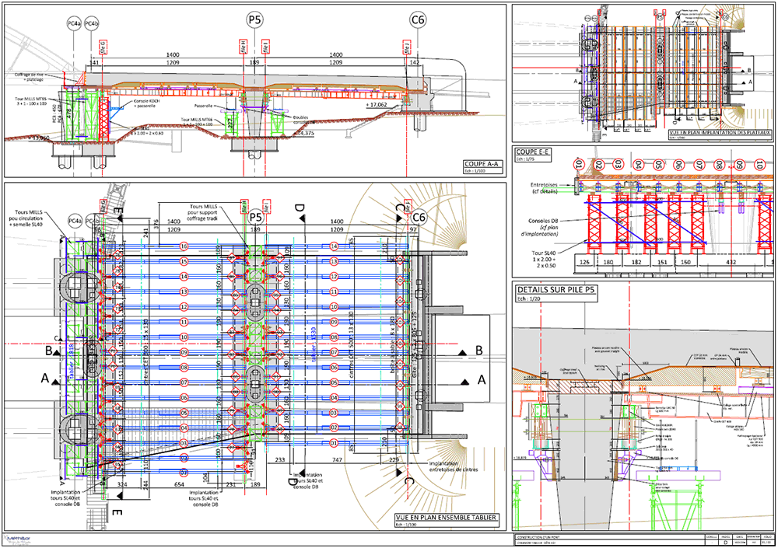Select circled marker 10 in Coupe E-E

tap(759, 164)
